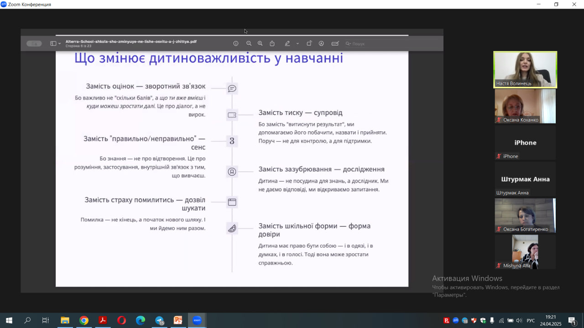Expand the highlight pen options chevron

click(297, 44)
